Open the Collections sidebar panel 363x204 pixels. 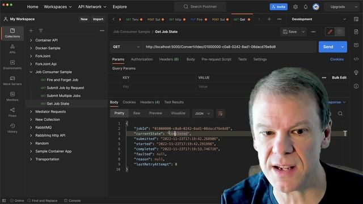pos(12,33)
